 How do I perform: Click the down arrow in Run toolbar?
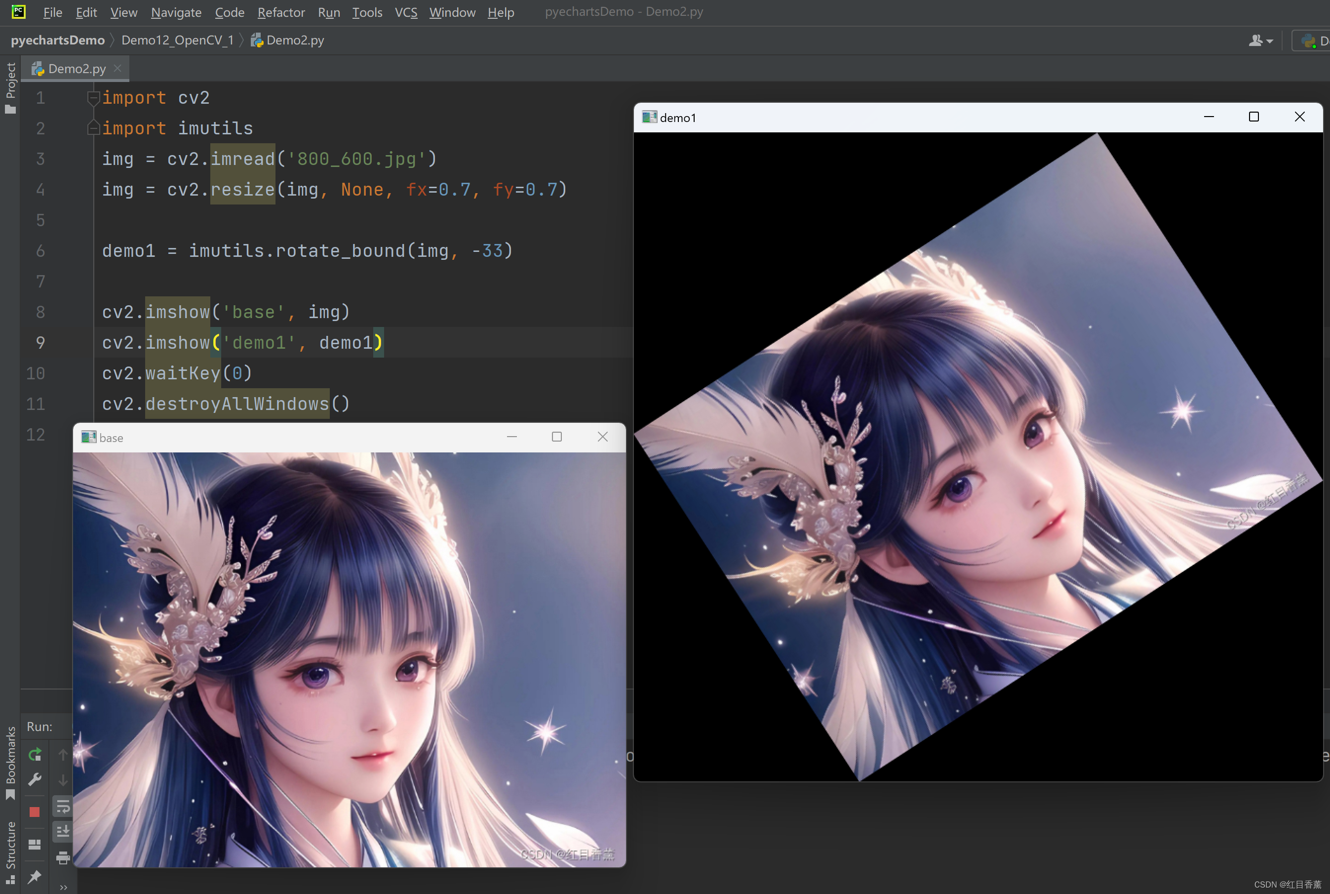pos(63,779)
